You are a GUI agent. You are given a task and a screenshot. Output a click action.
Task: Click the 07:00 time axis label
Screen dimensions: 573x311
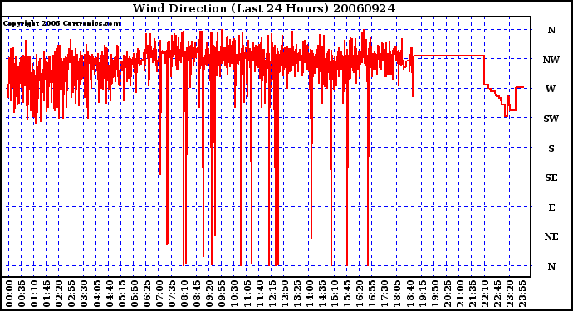[159, 294]
